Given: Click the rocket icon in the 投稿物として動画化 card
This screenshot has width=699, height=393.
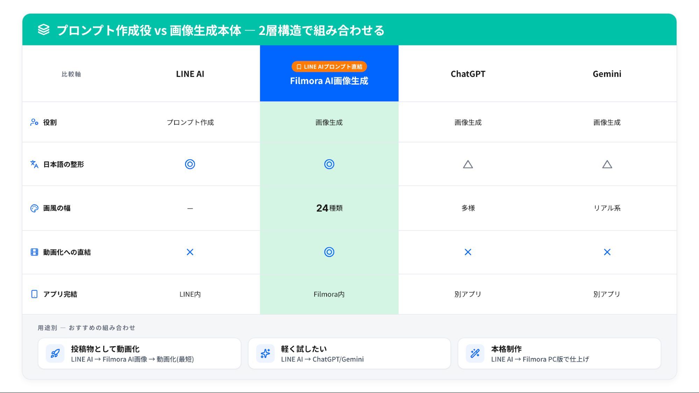Looking at the screenshot, I should click(x=55, y=354).
